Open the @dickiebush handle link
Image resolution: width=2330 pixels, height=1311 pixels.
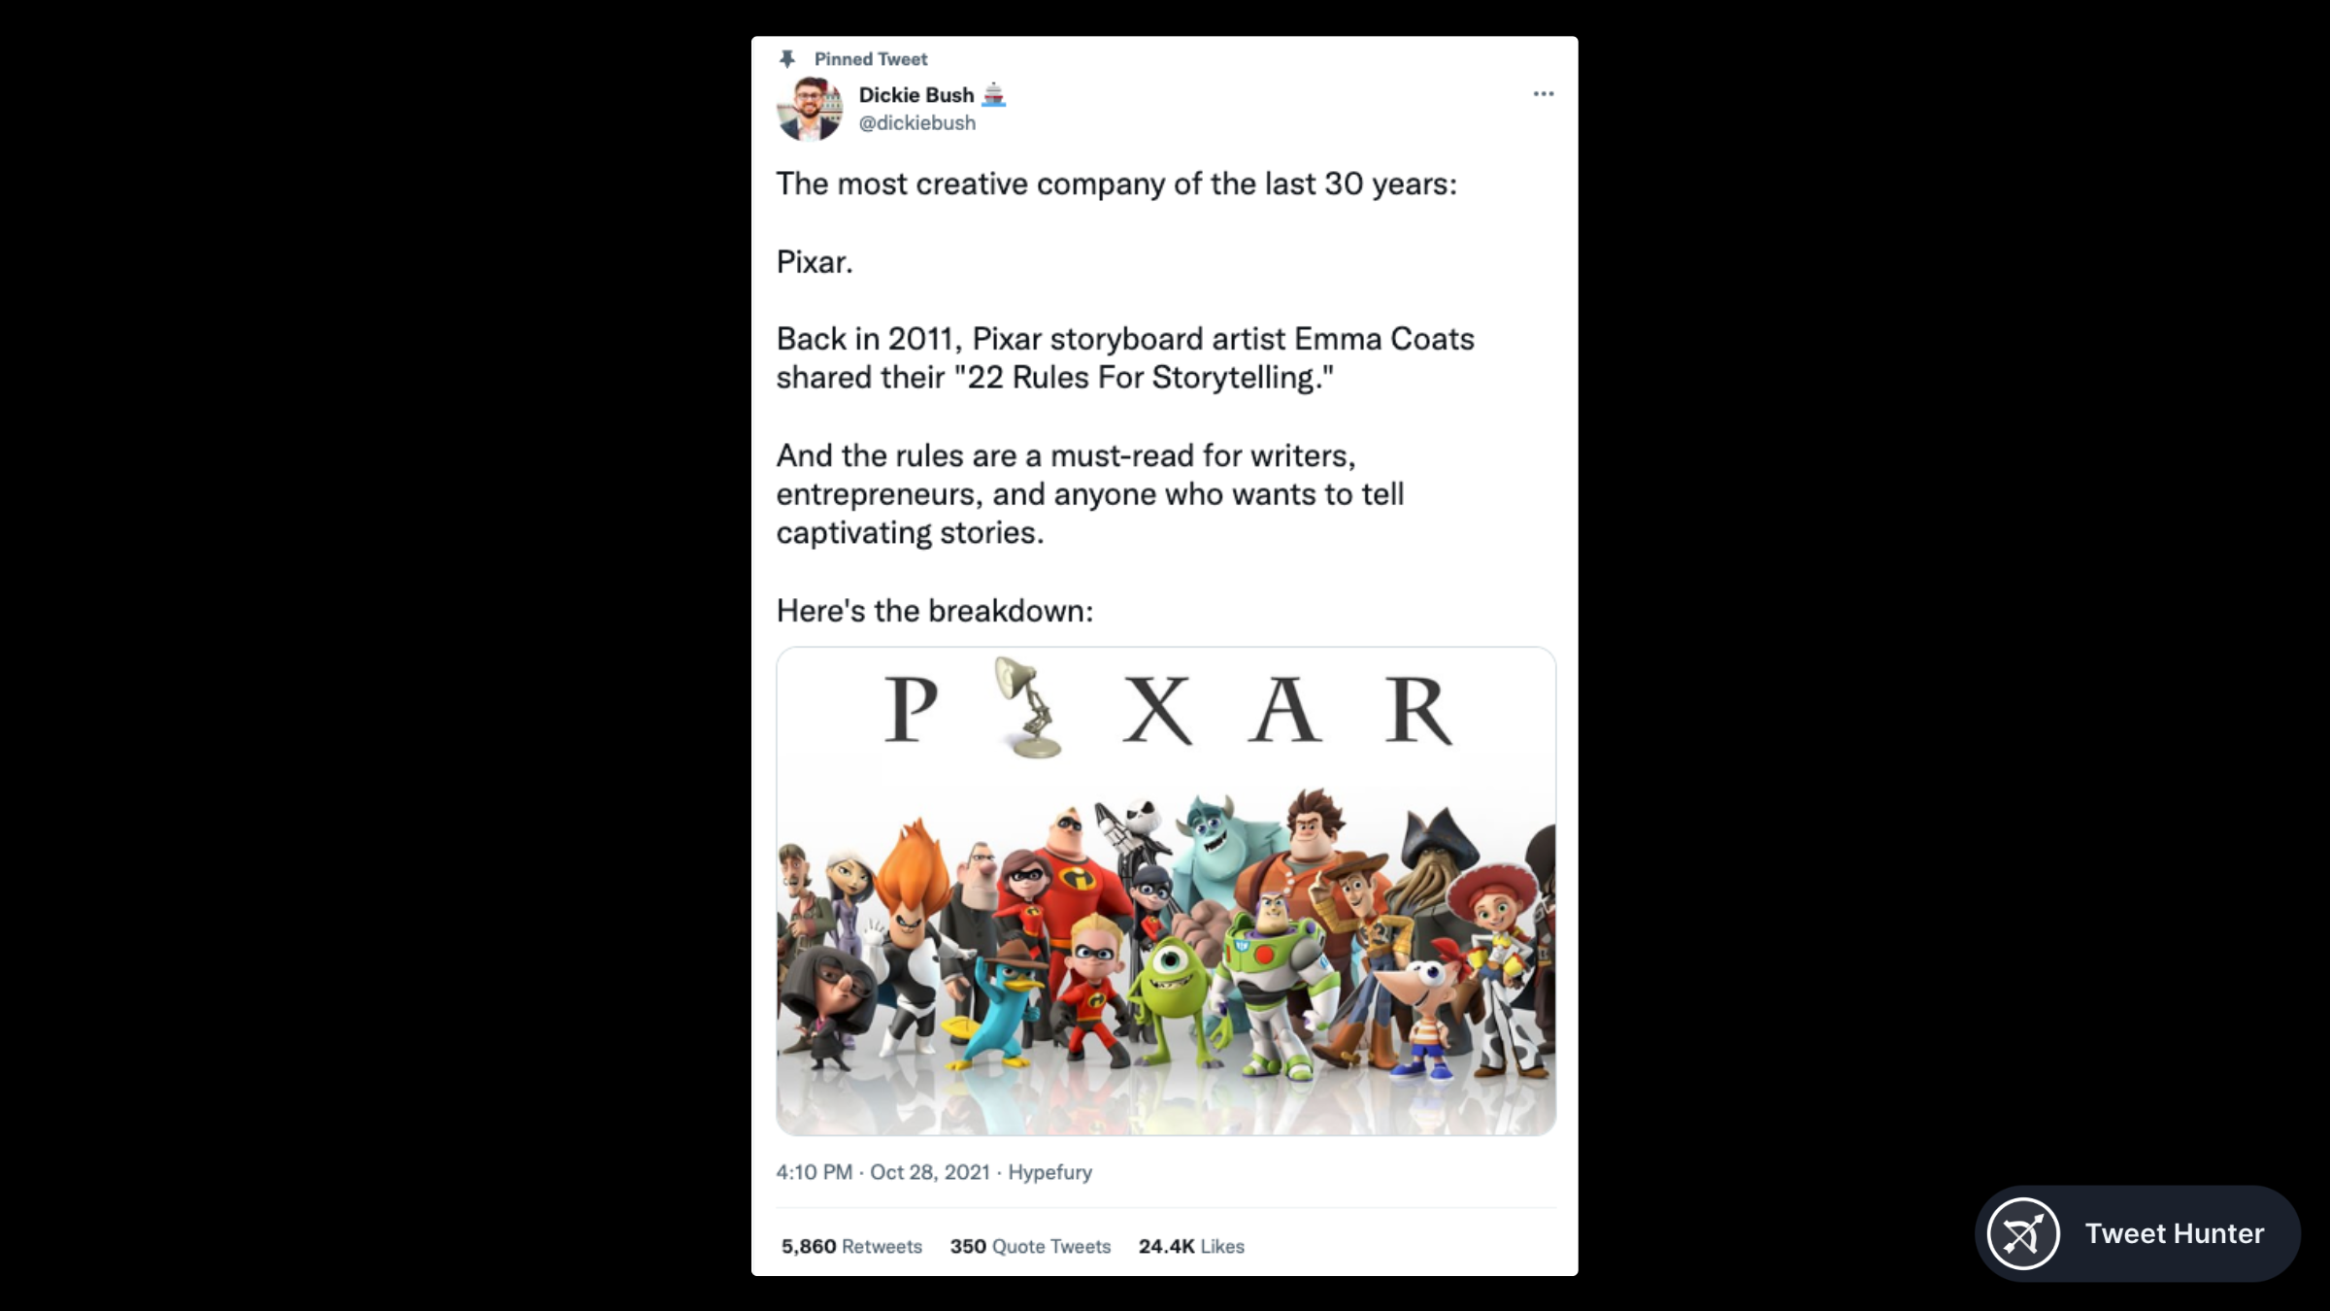[916, 123]
